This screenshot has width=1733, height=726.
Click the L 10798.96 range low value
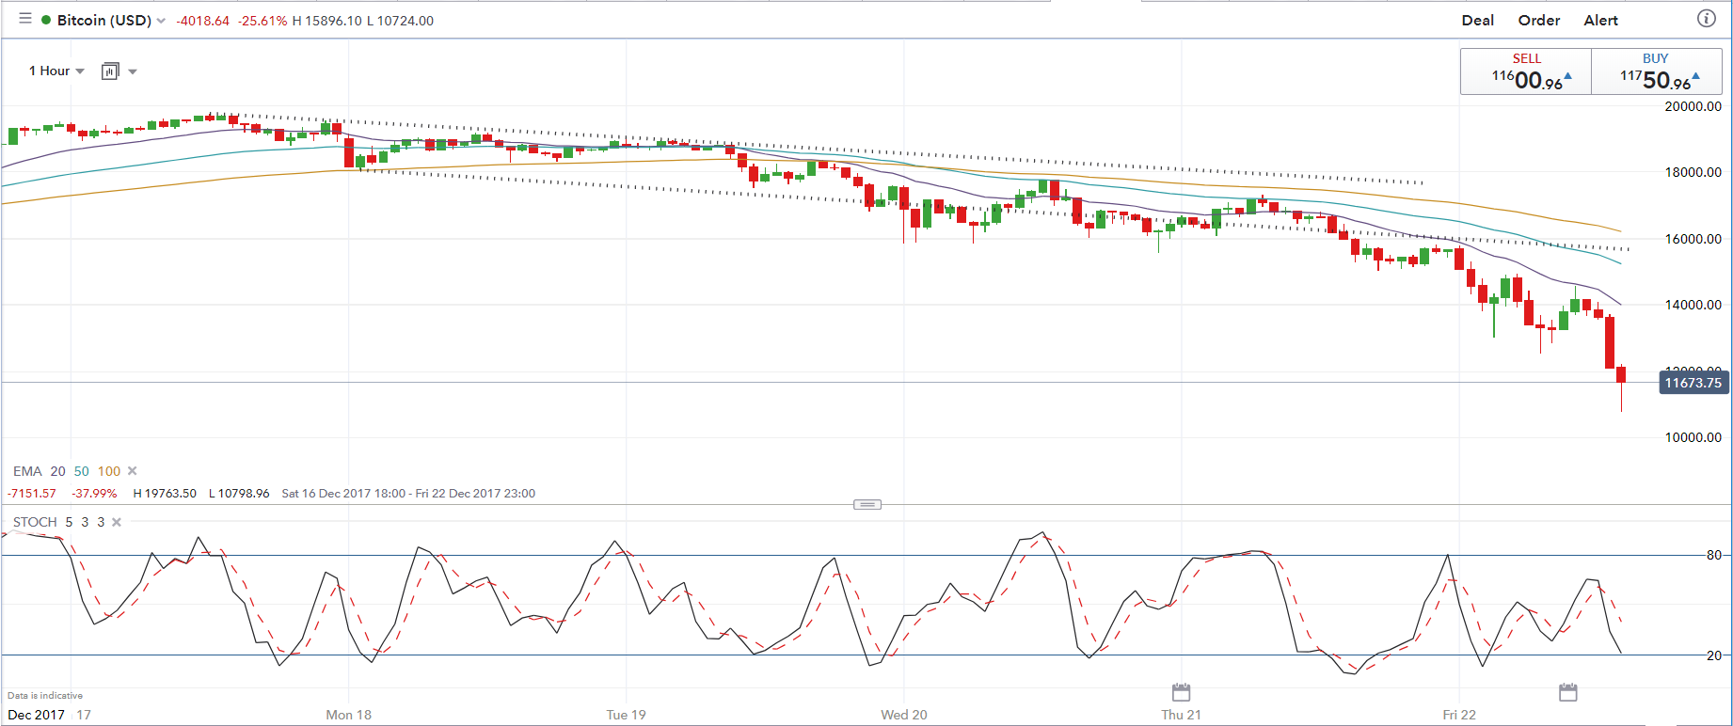tap(239, 494)
